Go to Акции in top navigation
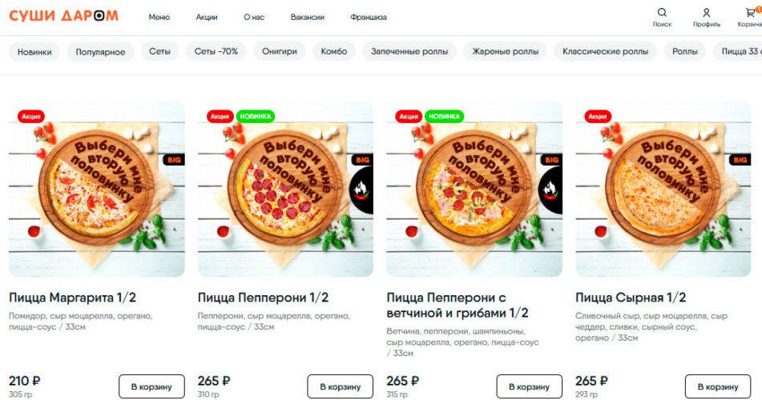 (x=207, y=17)
